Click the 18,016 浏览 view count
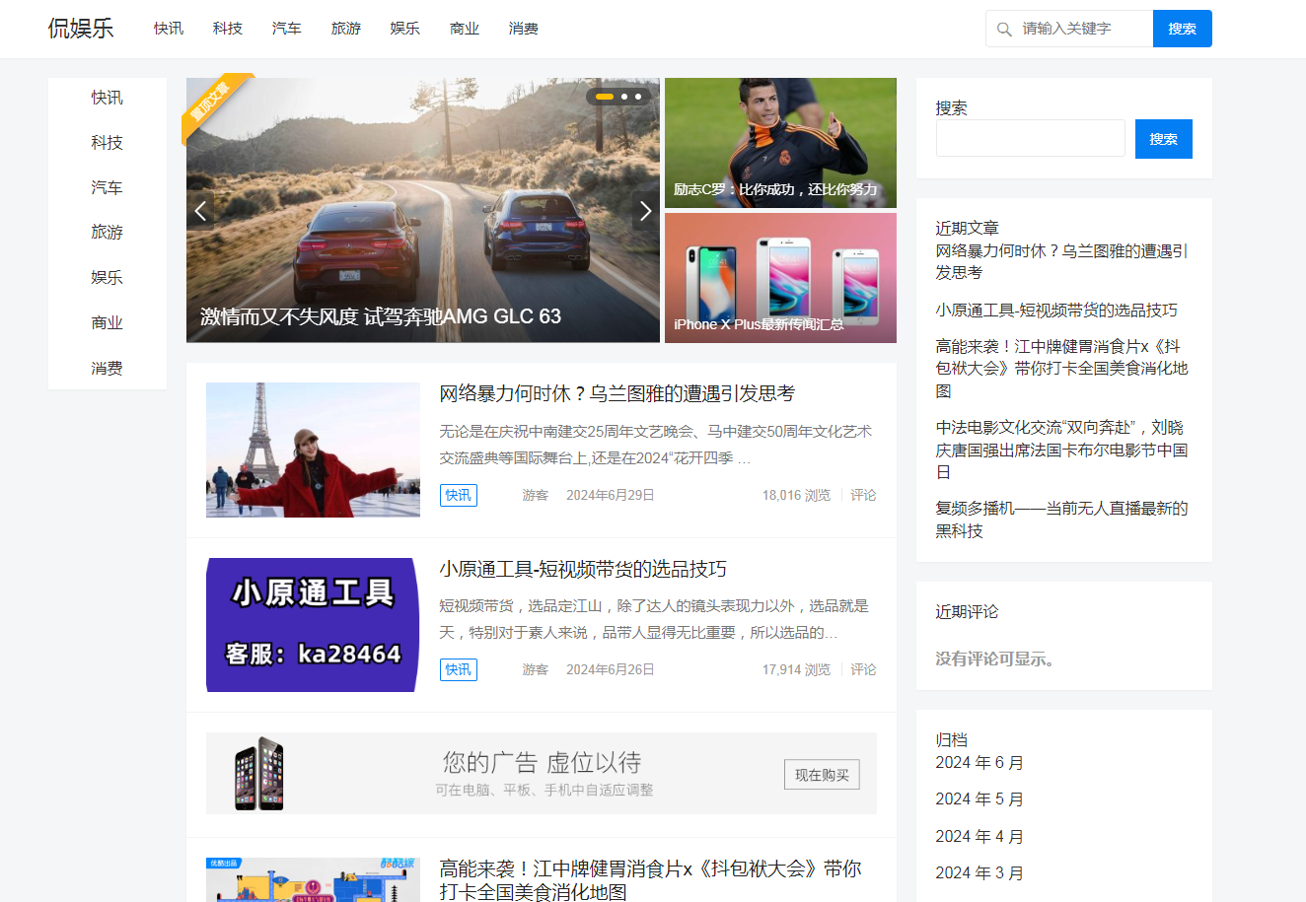Screen dimensions: 1306x902 (796, 495)
